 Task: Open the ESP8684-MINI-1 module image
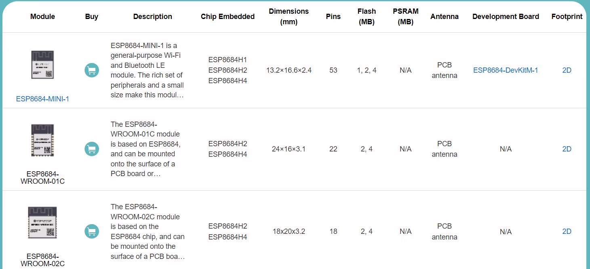coord(42,65)
